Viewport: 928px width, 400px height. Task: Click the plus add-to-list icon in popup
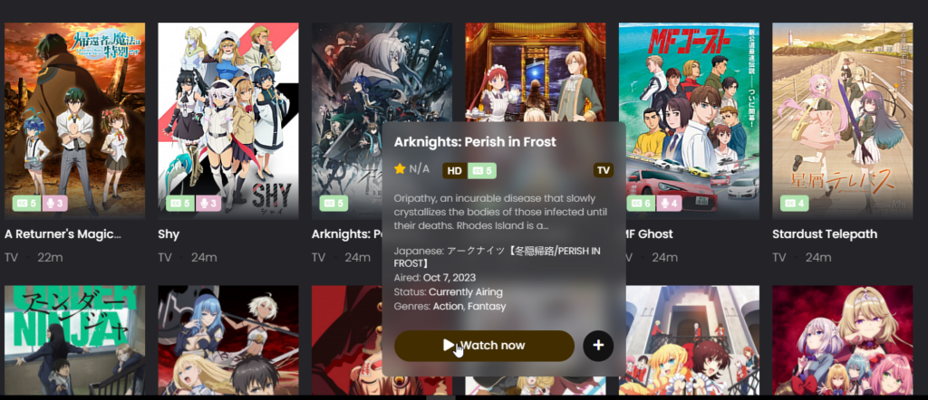[598, 345]
